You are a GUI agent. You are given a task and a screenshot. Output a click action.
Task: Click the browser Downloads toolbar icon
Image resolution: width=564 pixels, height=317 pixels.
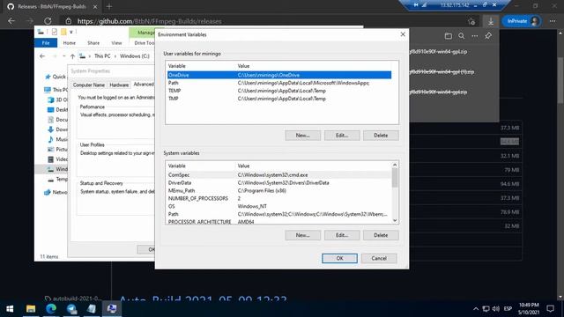pyautogui.click(x=491, y=21)
